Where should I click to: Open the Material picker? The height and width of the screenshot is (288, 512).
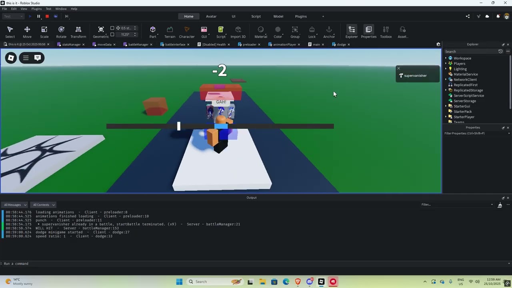261,32
